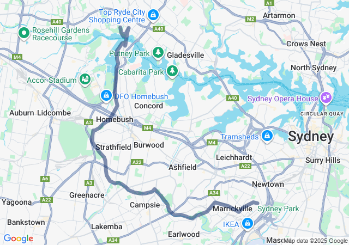The image size is (349, 245).
Task: Select the Accor Stadium marker icon
Action: (85, 79)
